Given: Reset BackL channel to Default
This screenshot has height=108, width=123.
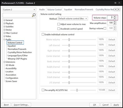Looking at the screenshot, I should (x=112, y=61).
